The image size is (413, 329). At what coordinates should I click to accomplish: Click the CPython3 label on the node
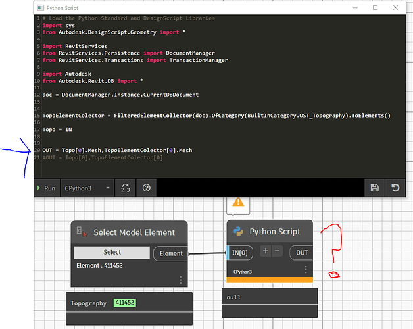coord(242,272)
